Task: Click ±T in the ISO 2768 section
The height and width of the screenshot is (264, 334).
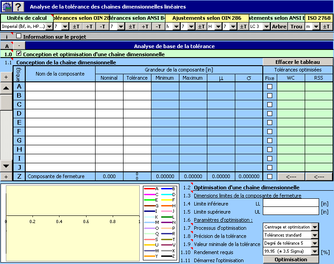Action: tap(326, 27)
